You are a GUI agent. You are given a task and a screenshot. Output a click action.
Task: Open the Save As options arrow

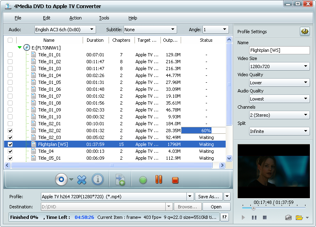coord(227,196)
